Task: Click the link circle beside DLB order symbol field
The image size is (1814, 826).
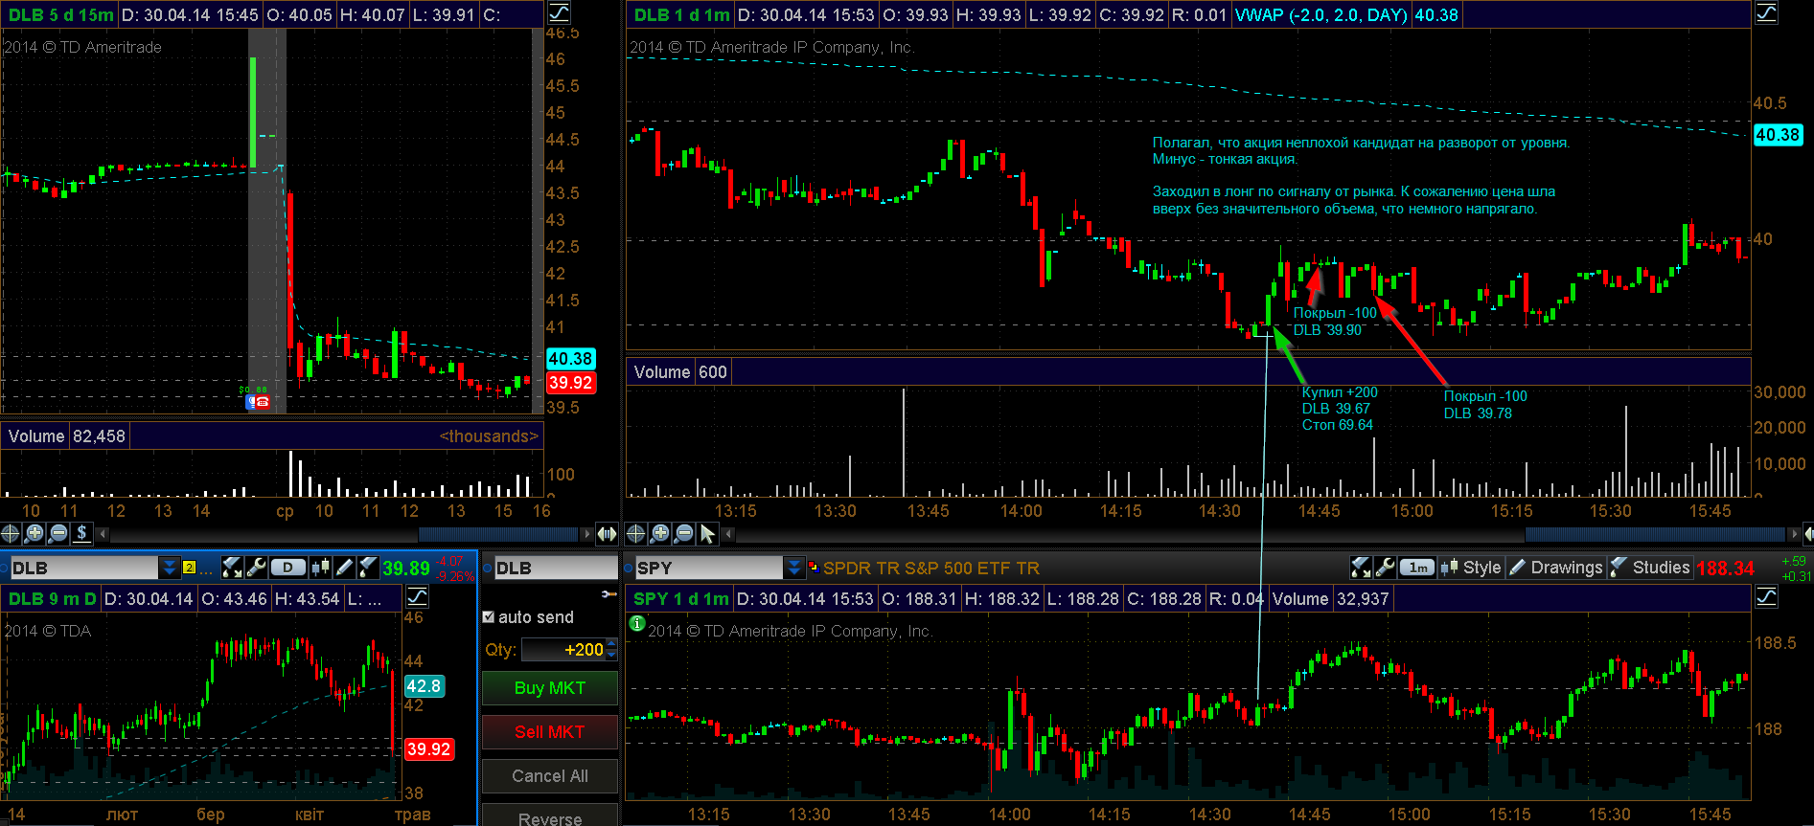Action: point(488,568)
